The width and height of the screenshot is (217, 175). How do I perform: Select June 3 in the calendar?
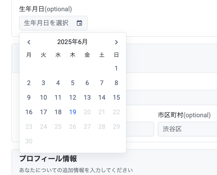click(x=43, y=83)
